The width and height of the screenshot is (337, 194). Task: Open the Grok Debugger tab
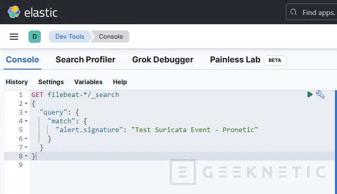tap(163, 60)
